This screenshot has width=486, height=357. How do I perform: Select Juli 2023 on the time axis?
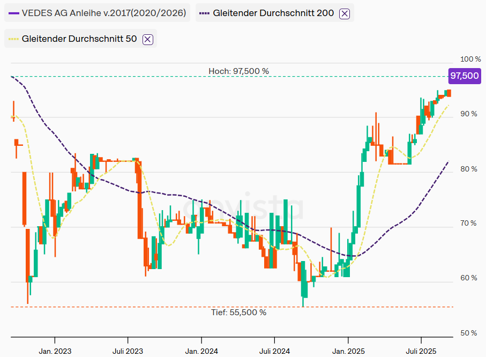point(128,351)
